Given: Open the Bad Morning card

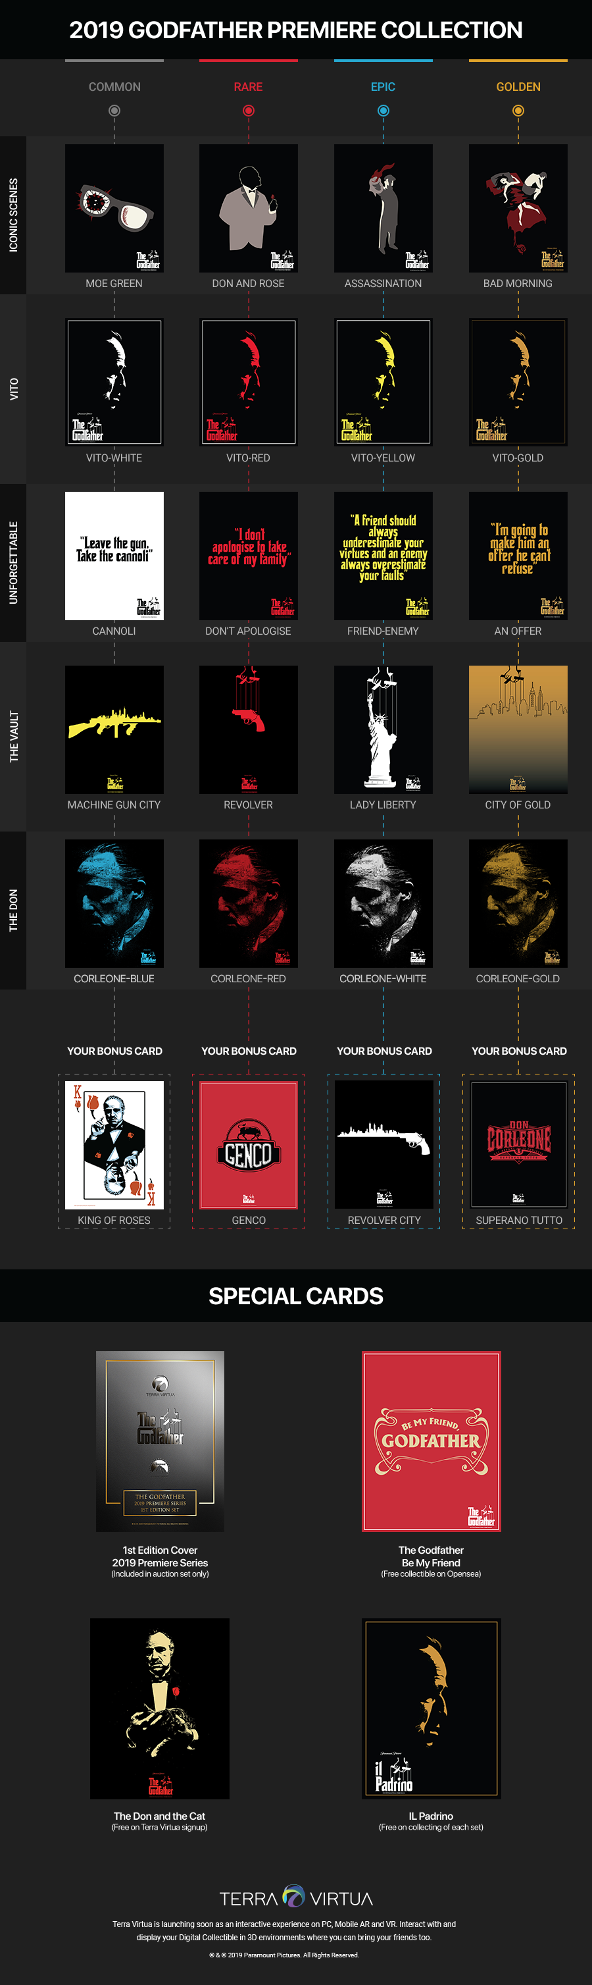Looking at the screenshot, I should 518,208.
